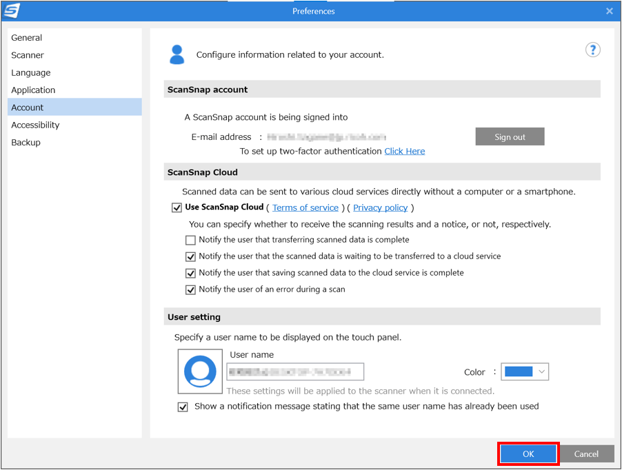Expand the Color dropdown
This screenshot has height=470, width=622.
tap(524, 371)
